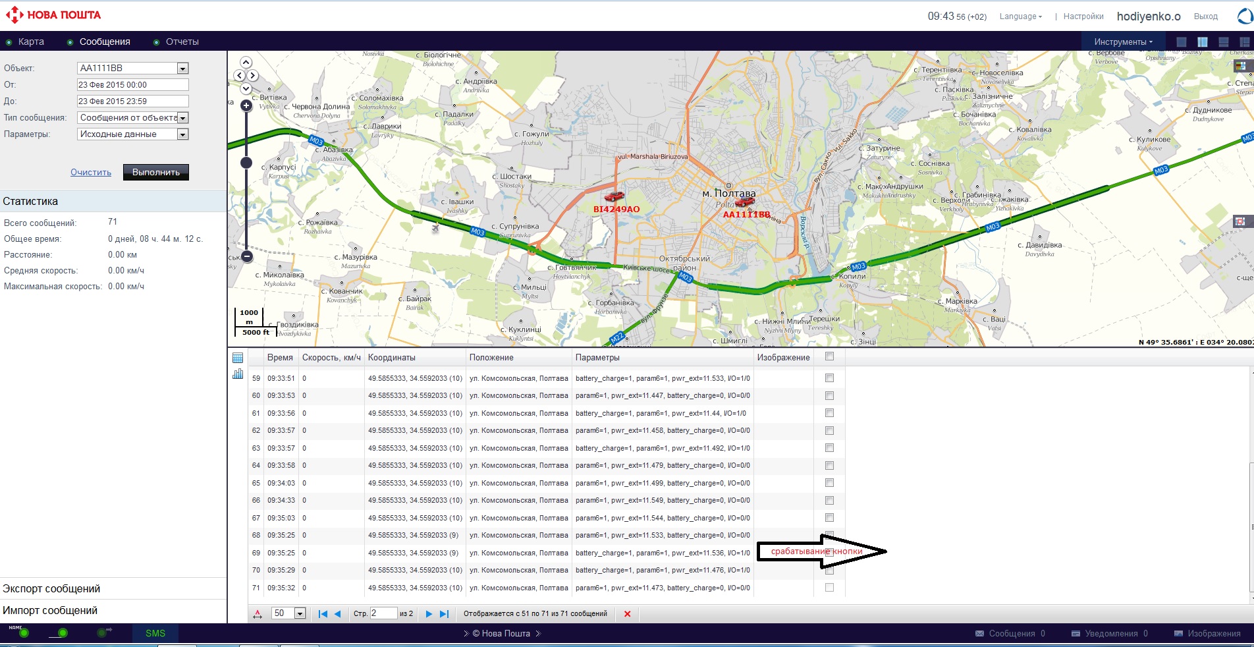
Task: Zoom out with the map minus button
Action: coord(246,256)
